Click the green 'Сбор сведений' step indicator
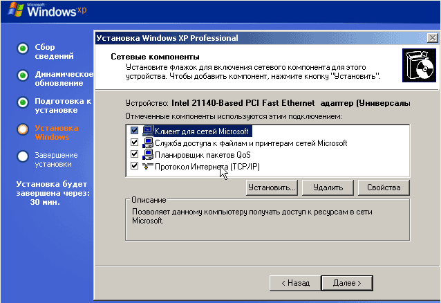 pyautogui.click(x=23, y=48)
